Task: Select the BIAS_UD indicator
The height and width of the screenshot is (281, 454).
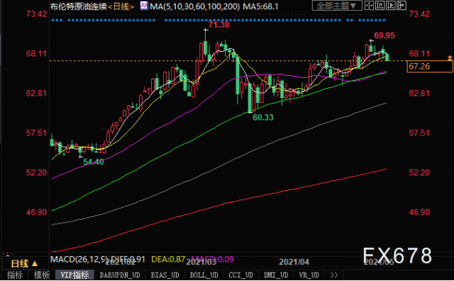Action: (165, 275)
